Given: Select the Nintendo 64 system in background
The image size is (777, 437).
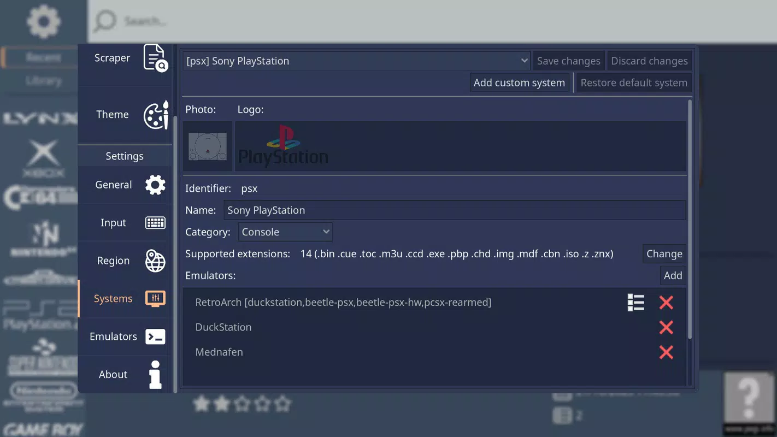Looking at the screenshot, I should click(43, 238).
